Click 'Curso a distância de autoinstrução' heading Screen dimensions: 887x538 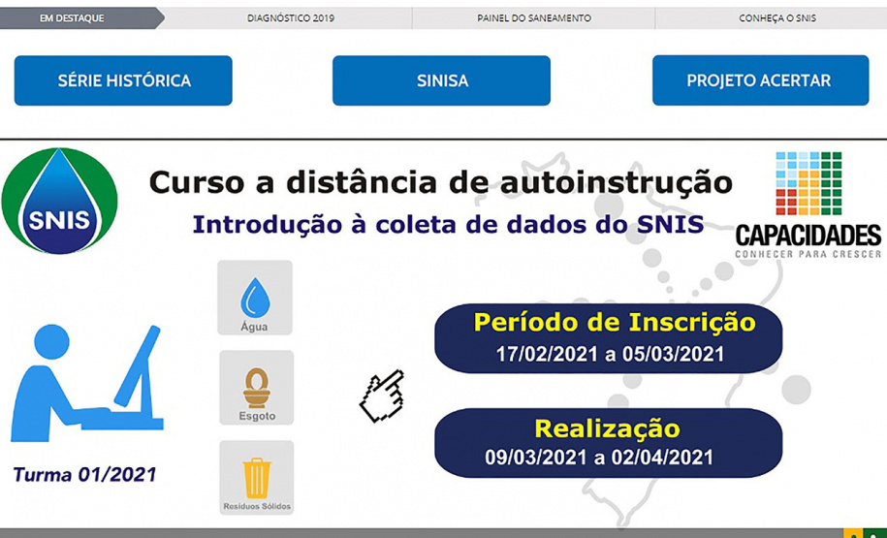[441, 183]
